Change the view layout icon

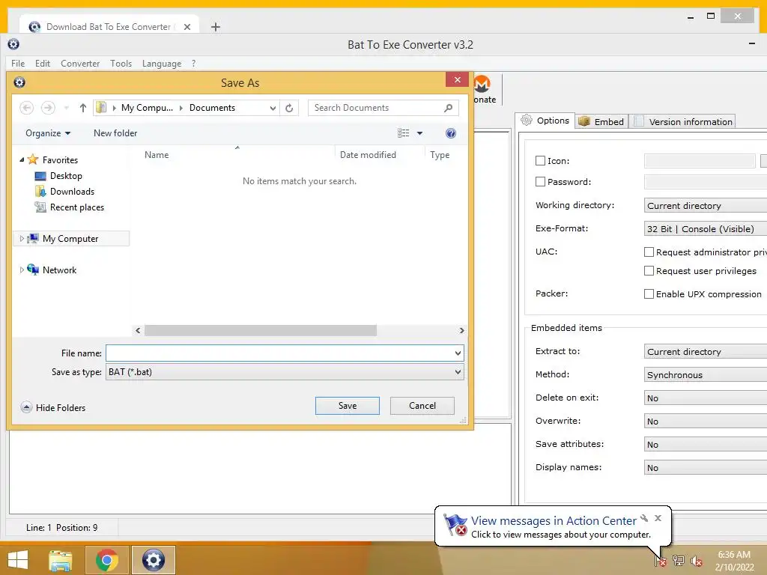coord(404,133)
